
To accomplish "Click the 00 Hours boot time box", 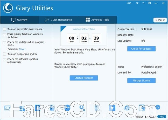I will coord(72,38).
